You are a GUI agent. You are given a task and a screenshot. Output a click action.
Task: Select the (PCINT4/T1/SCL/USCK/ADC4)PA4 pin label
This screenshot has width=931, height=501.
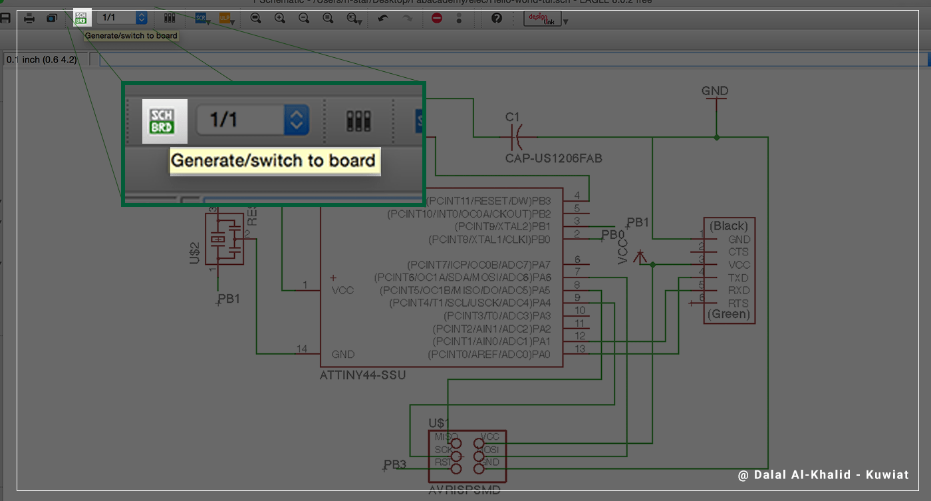point(470,303)
